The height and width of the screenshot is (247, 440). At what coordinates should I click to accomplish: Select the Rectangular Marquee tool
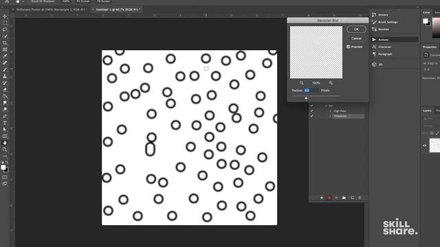(5, 23)
